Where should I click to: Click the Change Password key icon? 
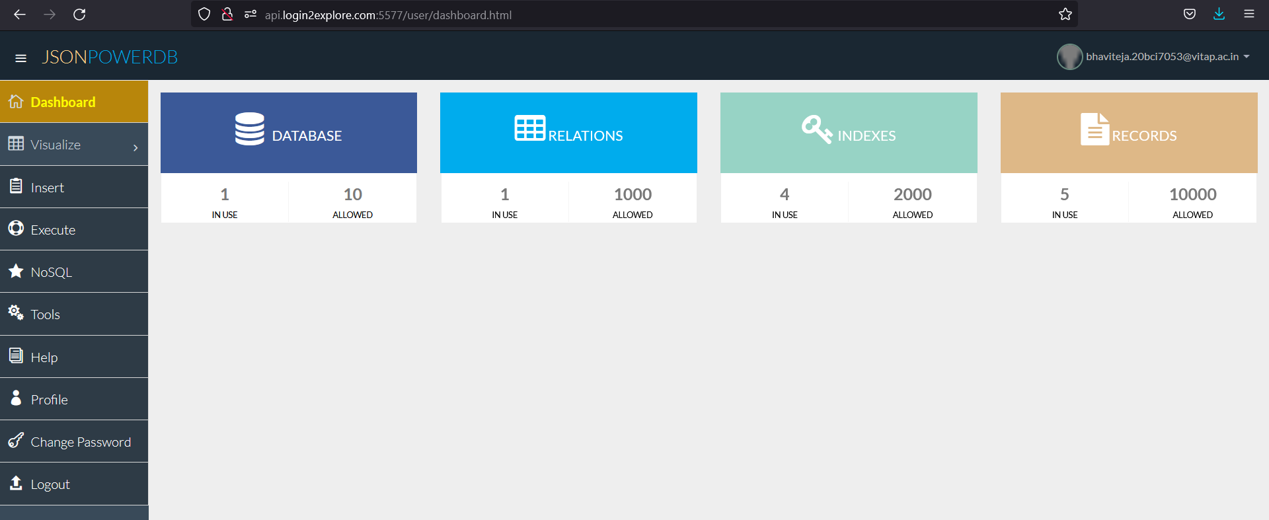coord(16,440)
